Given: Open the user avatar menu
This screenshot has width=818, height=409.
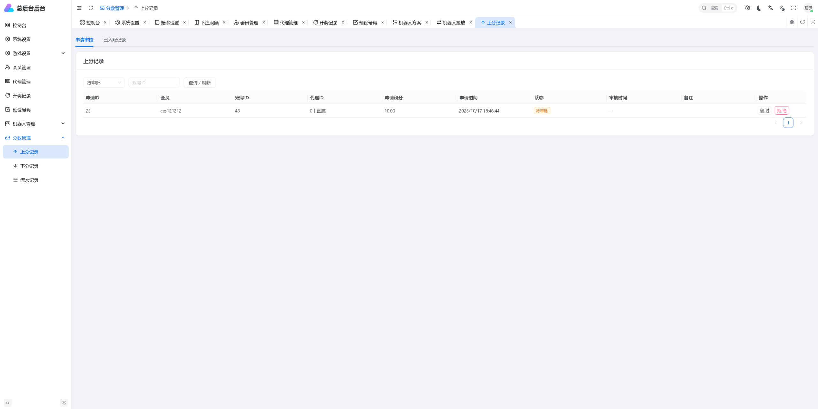Looking at the screenshot, I should click(x=808, y=8).
